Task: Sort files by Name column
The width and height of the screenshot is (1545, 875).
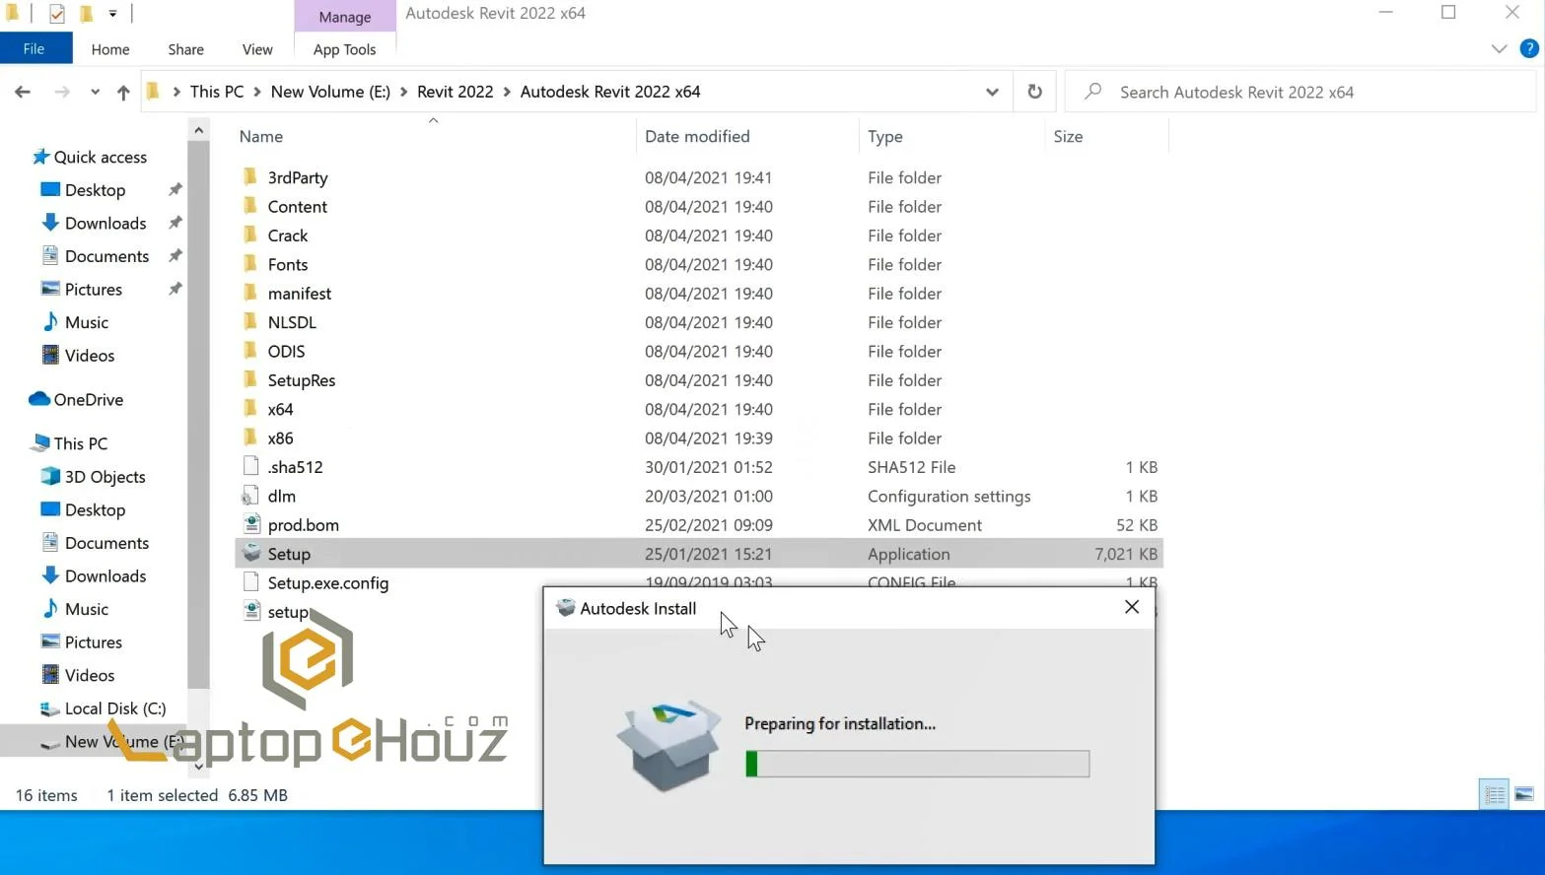Action: point(260,137)
